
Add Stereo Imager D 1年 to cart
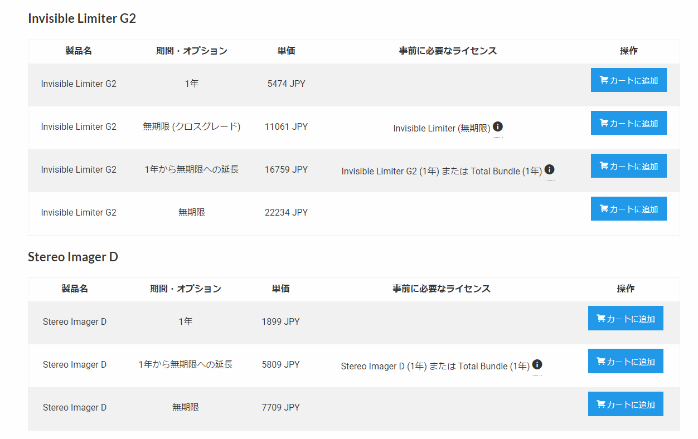pos(626,318)
